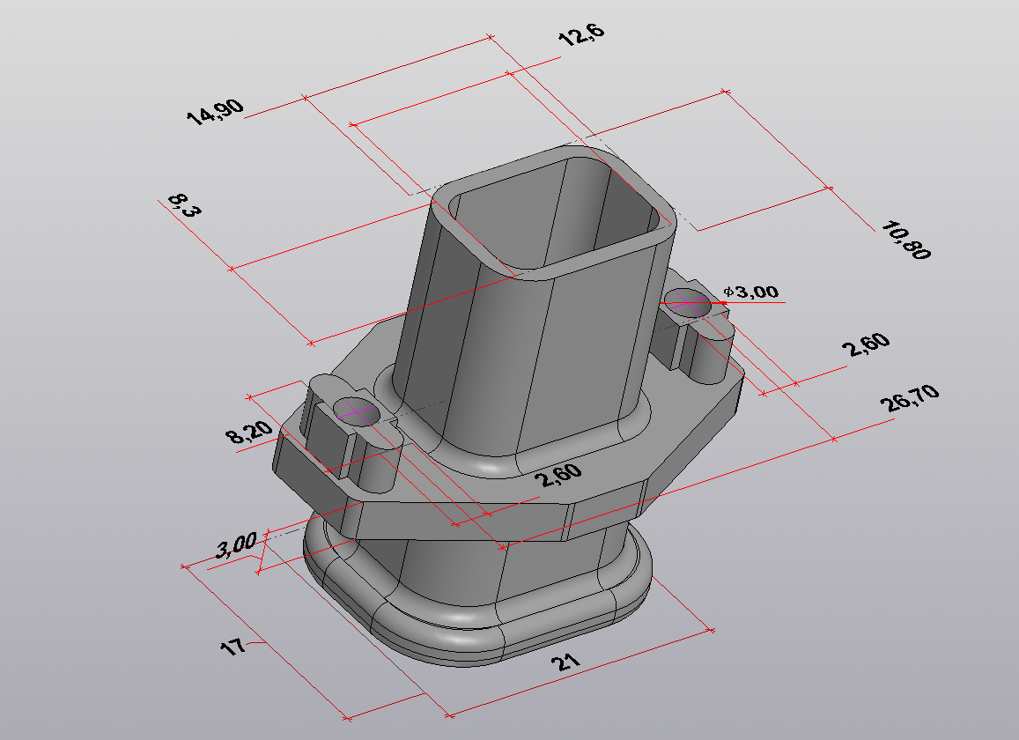Select the ⌀3,00 diameter dimension
The width and height of the screenshot is (1019, 740).
coord(751,292)
